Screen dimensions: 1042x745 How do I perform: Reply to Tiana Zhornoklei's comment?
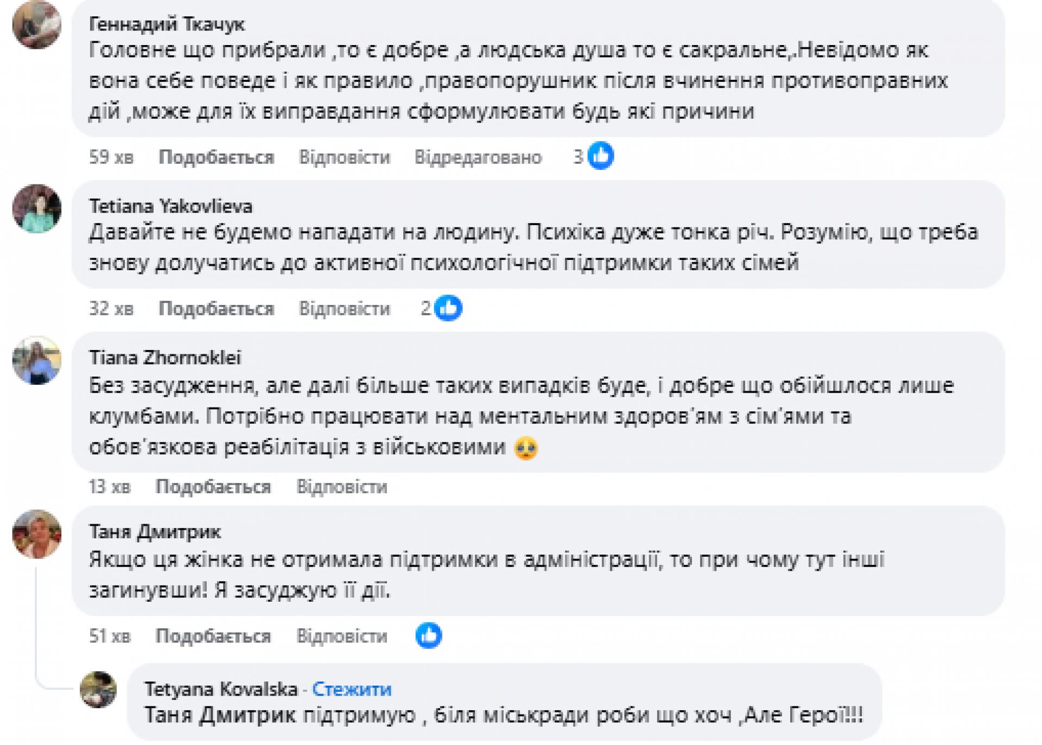tap(342, 487)
